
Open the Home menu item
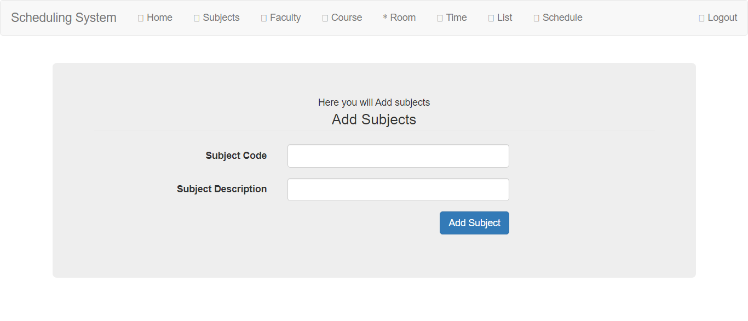click(x=155, y=18)
